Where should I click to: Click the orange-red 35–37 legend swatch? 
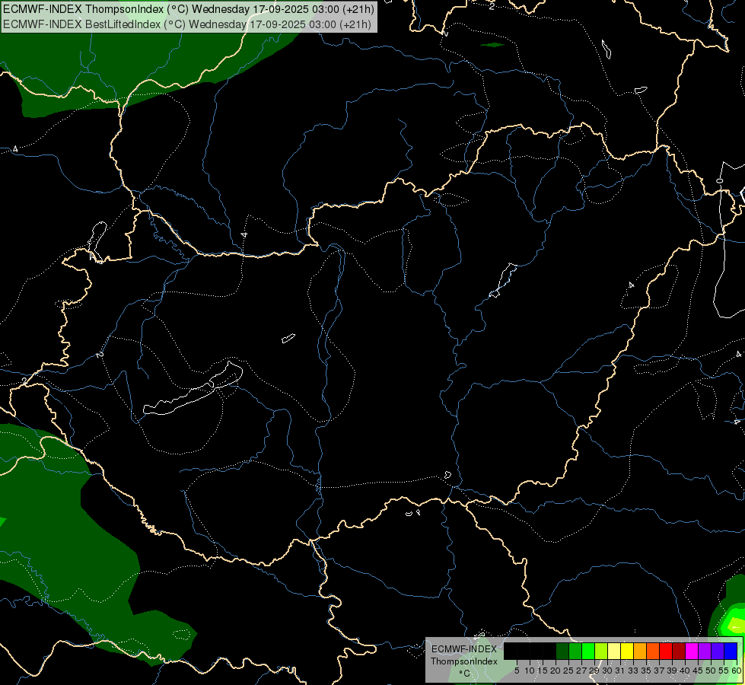[653, 651]
